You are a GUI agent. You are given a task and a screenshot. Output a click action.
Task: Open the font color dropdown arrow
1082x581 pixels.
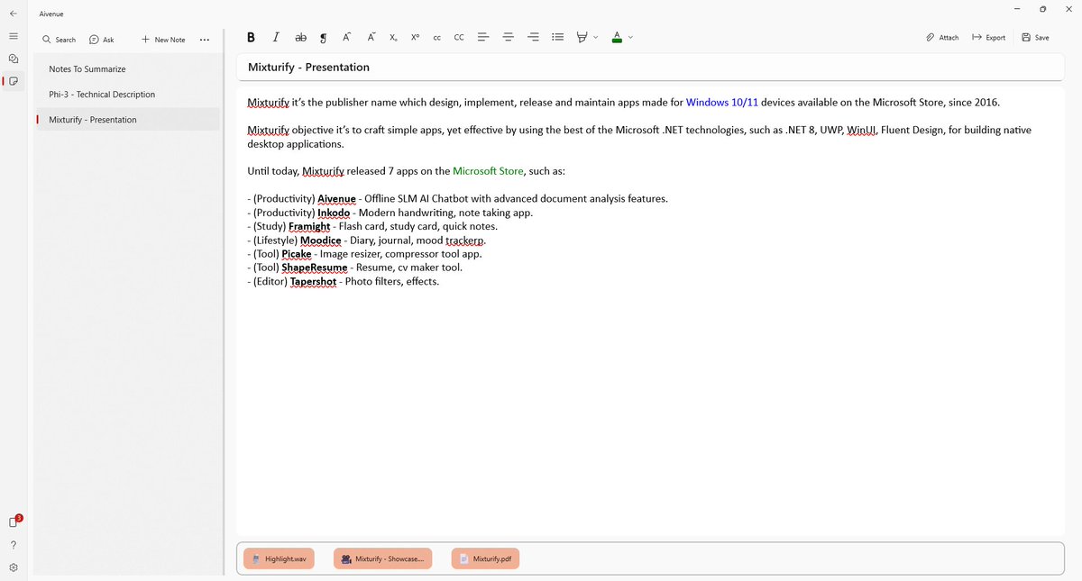631,38
